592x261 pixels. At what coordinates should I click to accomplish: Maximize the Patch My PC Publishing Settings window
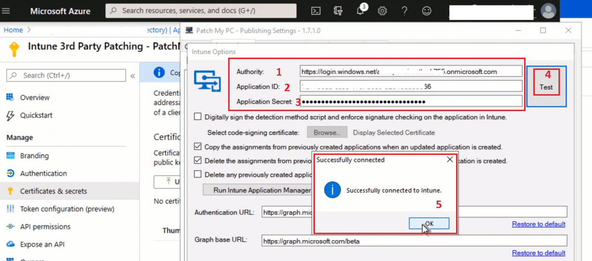click(x=543, y=30)
